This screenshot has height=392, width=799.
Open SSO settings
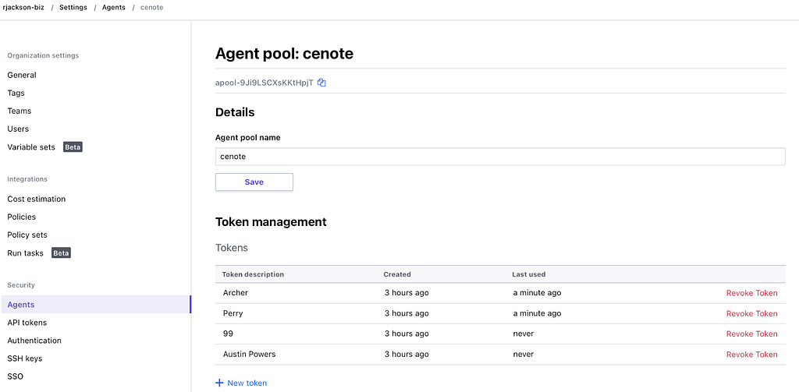pyautogui.click(x=16, y=376)
